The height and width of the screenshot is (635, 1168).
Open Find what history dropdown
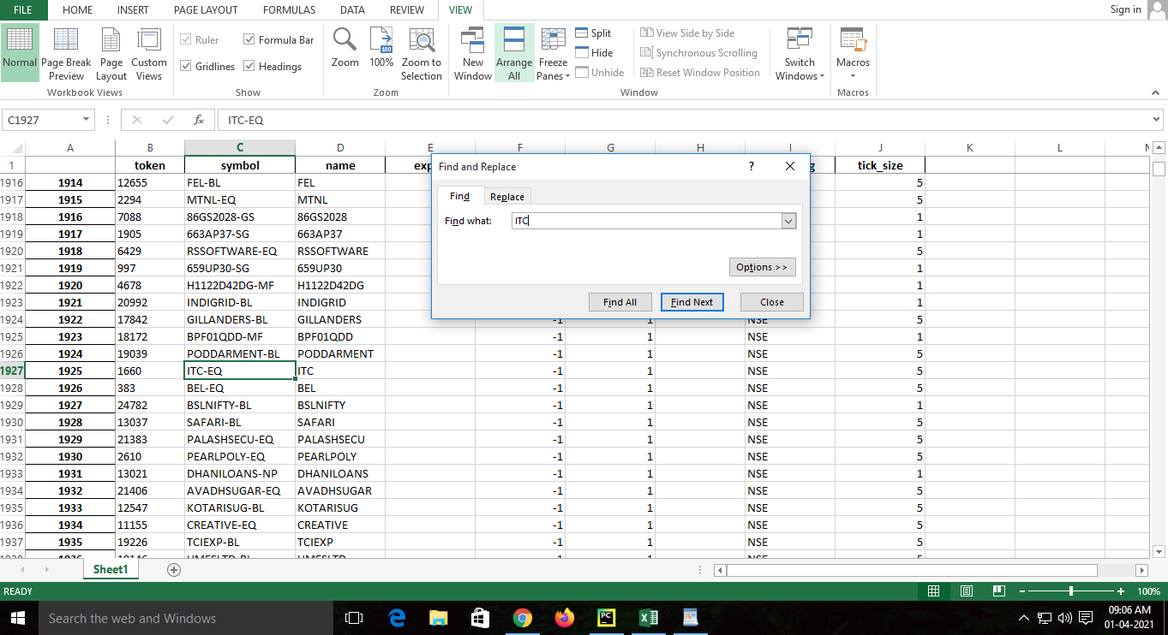pyautogui.click(x=789, y=221)
